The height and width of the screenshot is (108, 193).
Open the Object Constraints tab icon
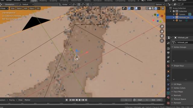[x=168, y=89]
